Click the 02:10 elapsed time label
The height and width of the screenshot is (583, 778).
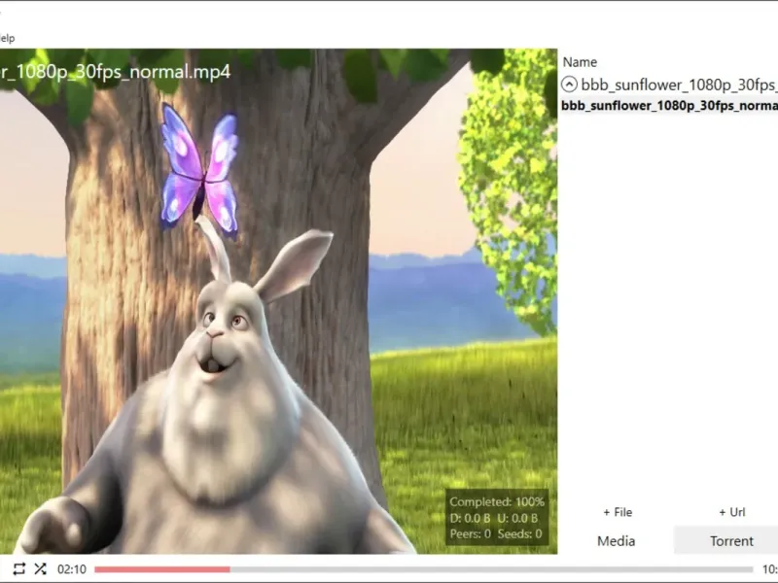click(x=71, y=569)
